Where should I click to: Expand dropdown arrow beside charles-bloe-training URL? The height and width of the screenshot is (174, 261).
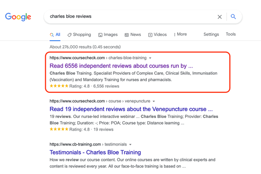point(150,58)
